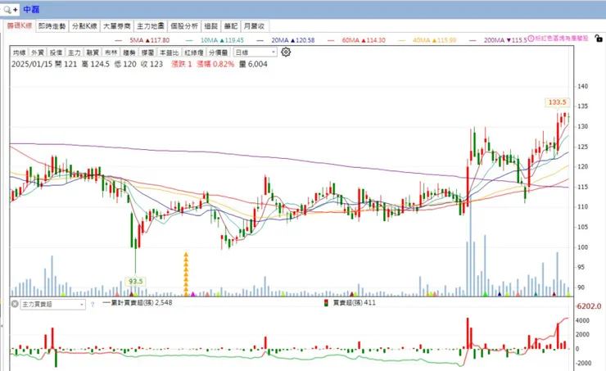Click the magnifier search icon beside 中磊
The width and height of the screenshot is (606, 371).
[x=7, y=9]
